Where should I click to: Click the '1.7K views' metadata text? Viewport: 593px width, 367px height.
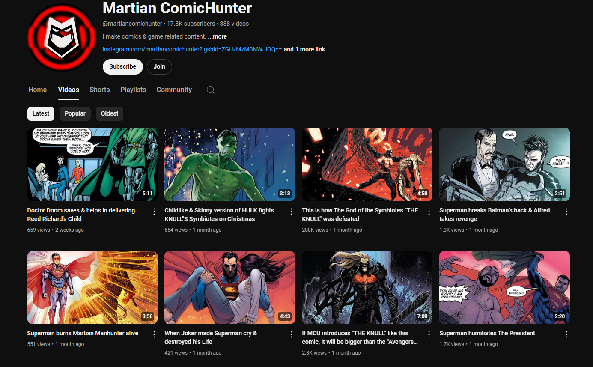pos(452,344)
